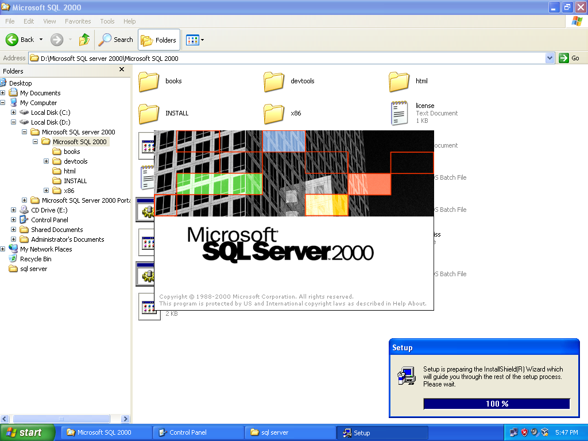Toggle the Folders pane toolbar button
The width and height of the screenshot is (588, 441).
158,40
